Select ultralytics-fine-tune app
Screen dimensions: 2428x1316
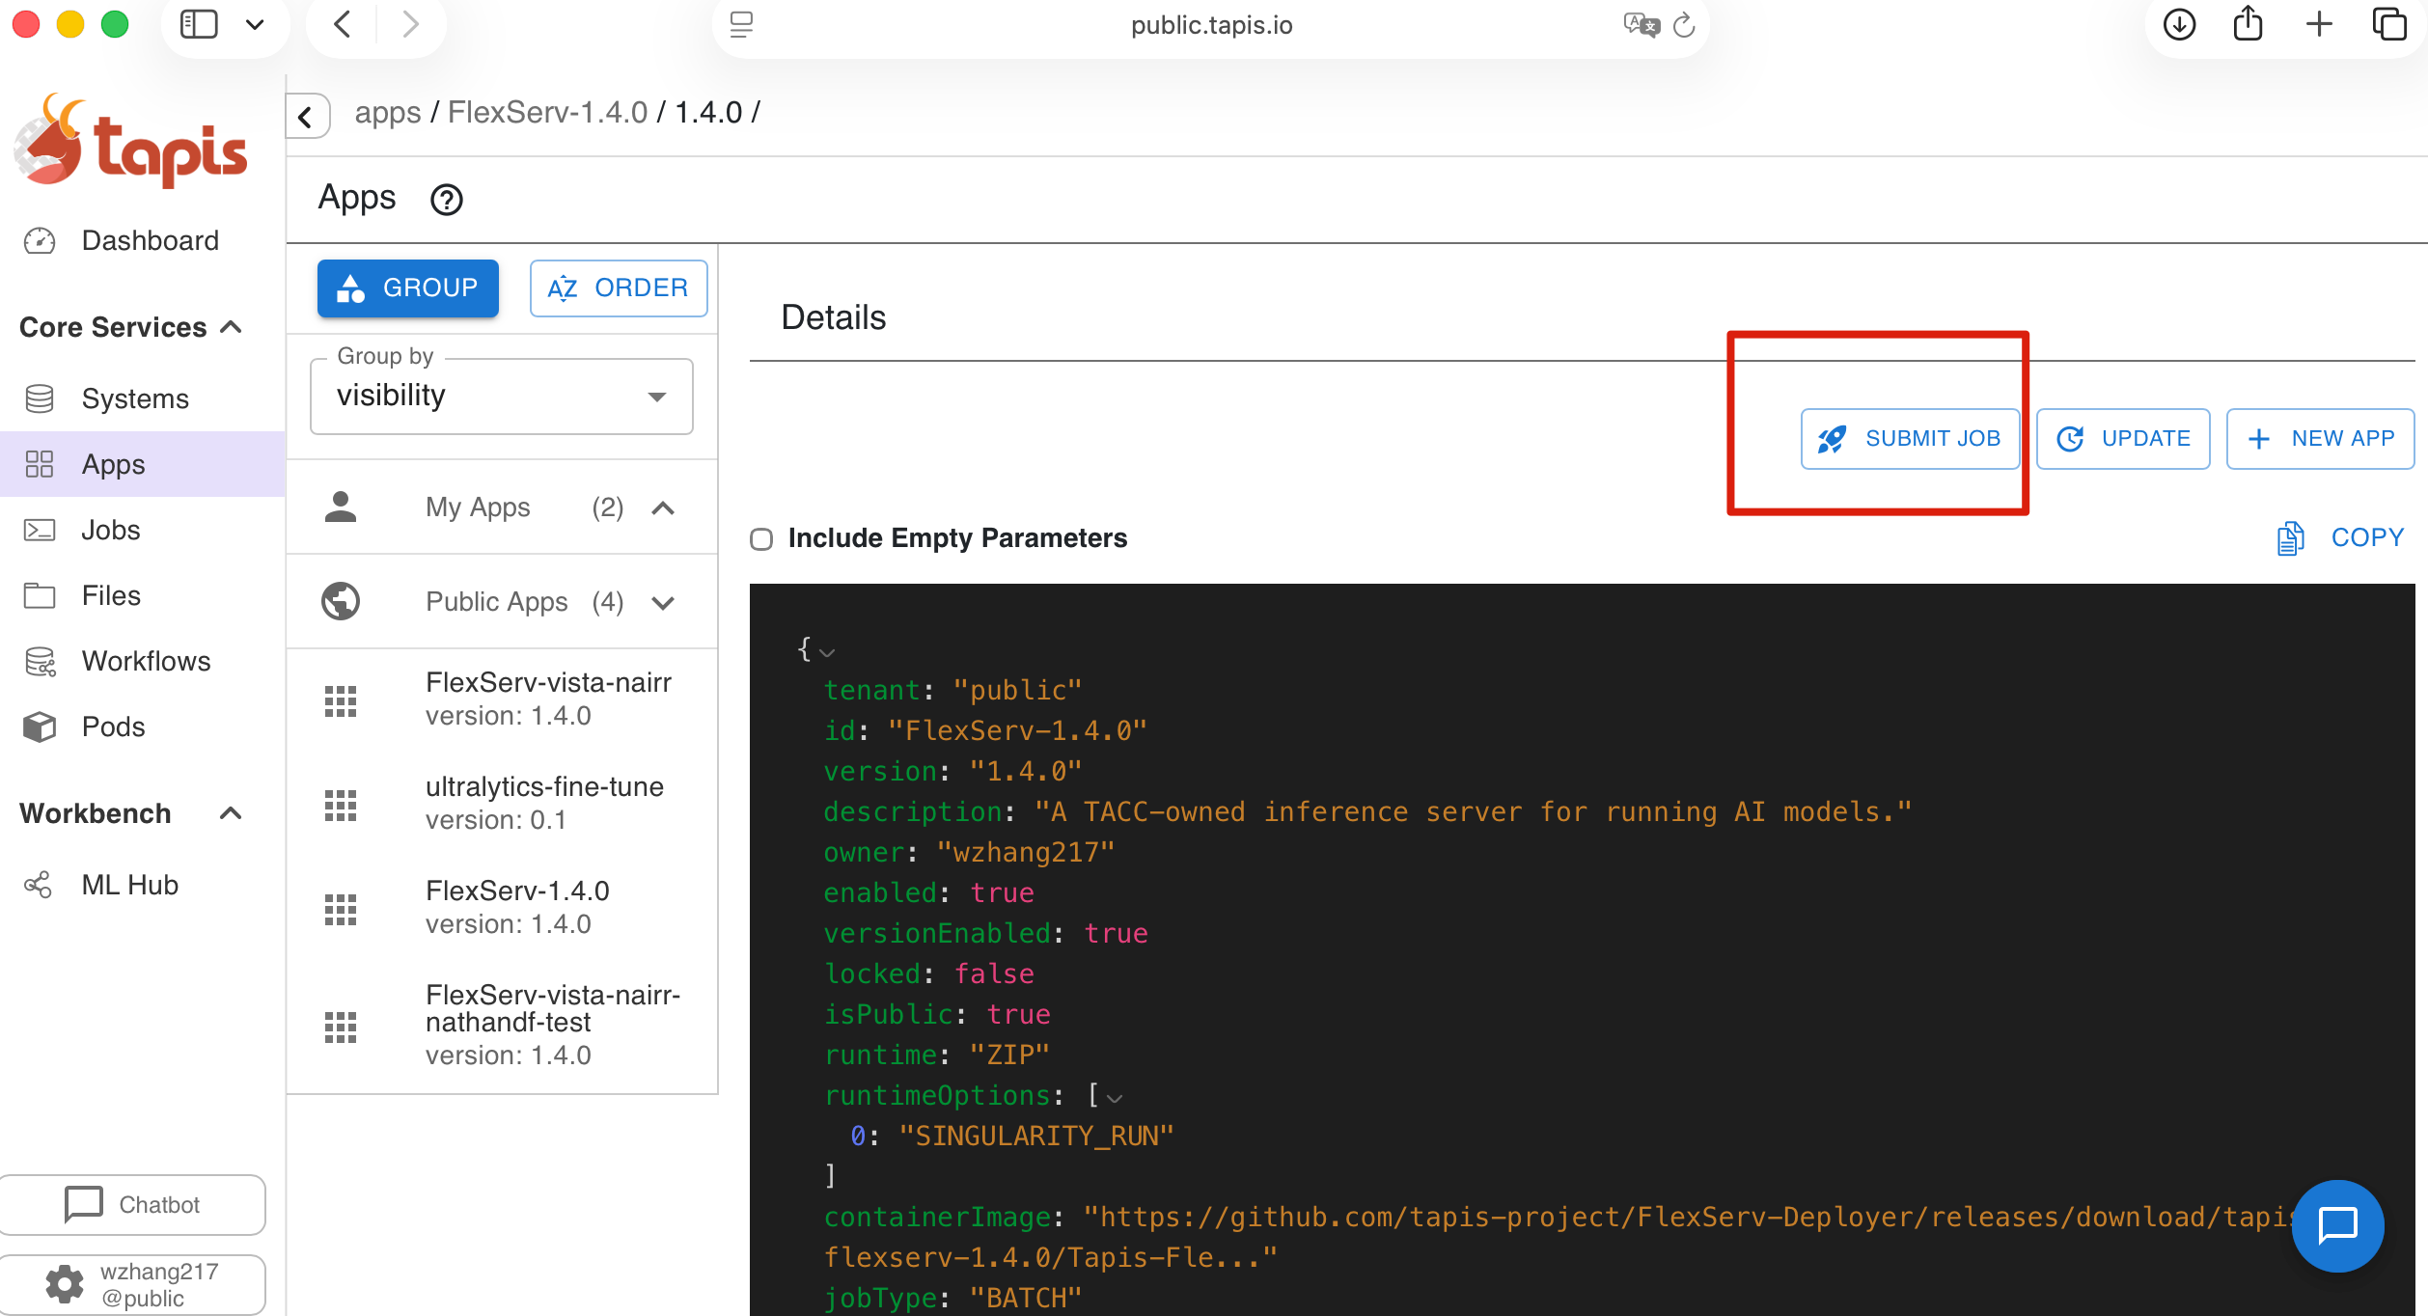tap(503, 804)
